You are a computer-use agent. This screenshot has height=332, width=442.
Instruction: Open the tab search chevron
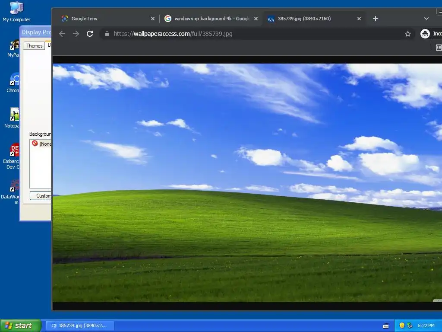point(426,19)
